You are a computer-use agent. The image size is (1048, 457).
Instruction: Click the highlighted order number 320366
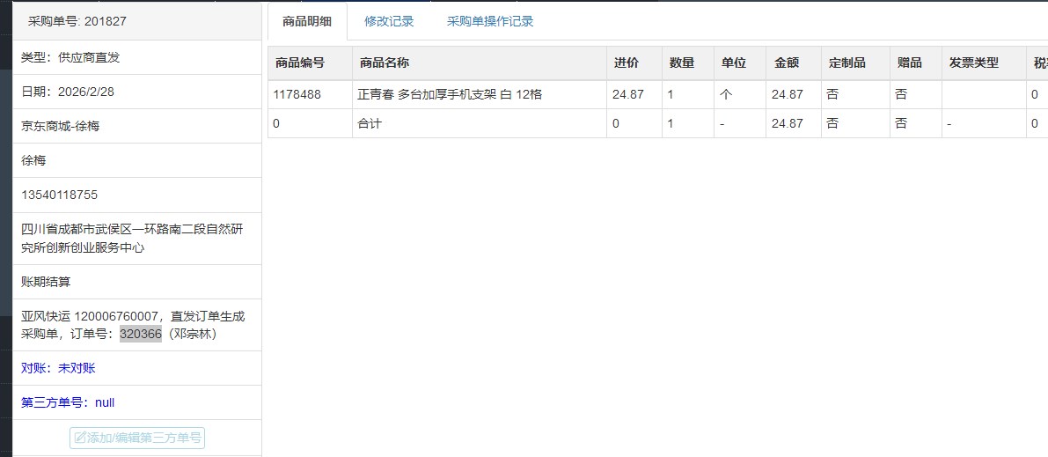[141, 334]
